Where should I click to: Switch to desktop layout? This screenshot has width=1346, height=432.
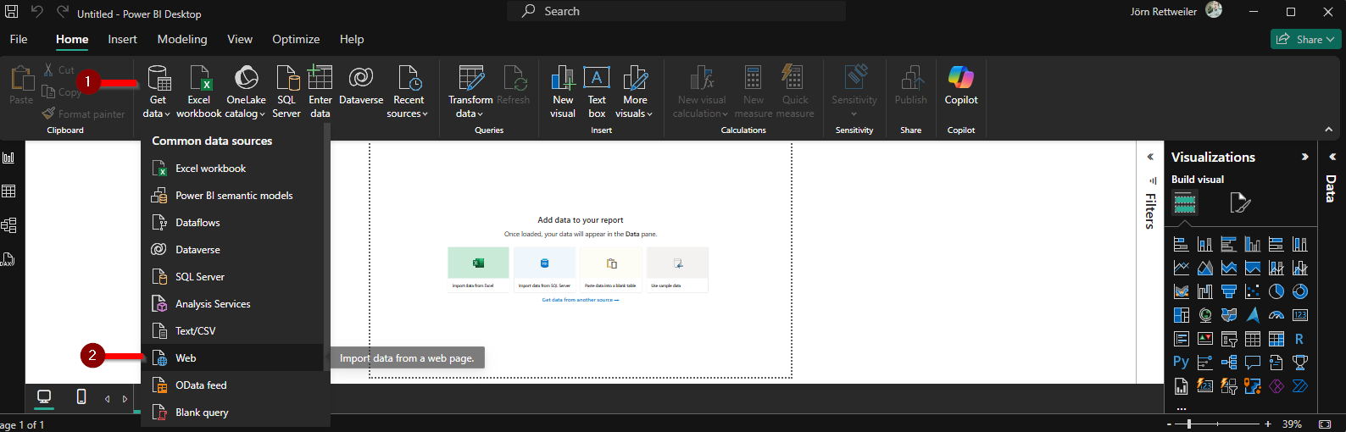(x=44, y=396)
